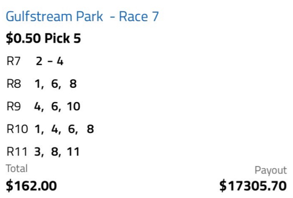Screen dimensions: 293x198
Task: Select the $0.50 Pick 5 heading
Action: (x=43, y=38)
